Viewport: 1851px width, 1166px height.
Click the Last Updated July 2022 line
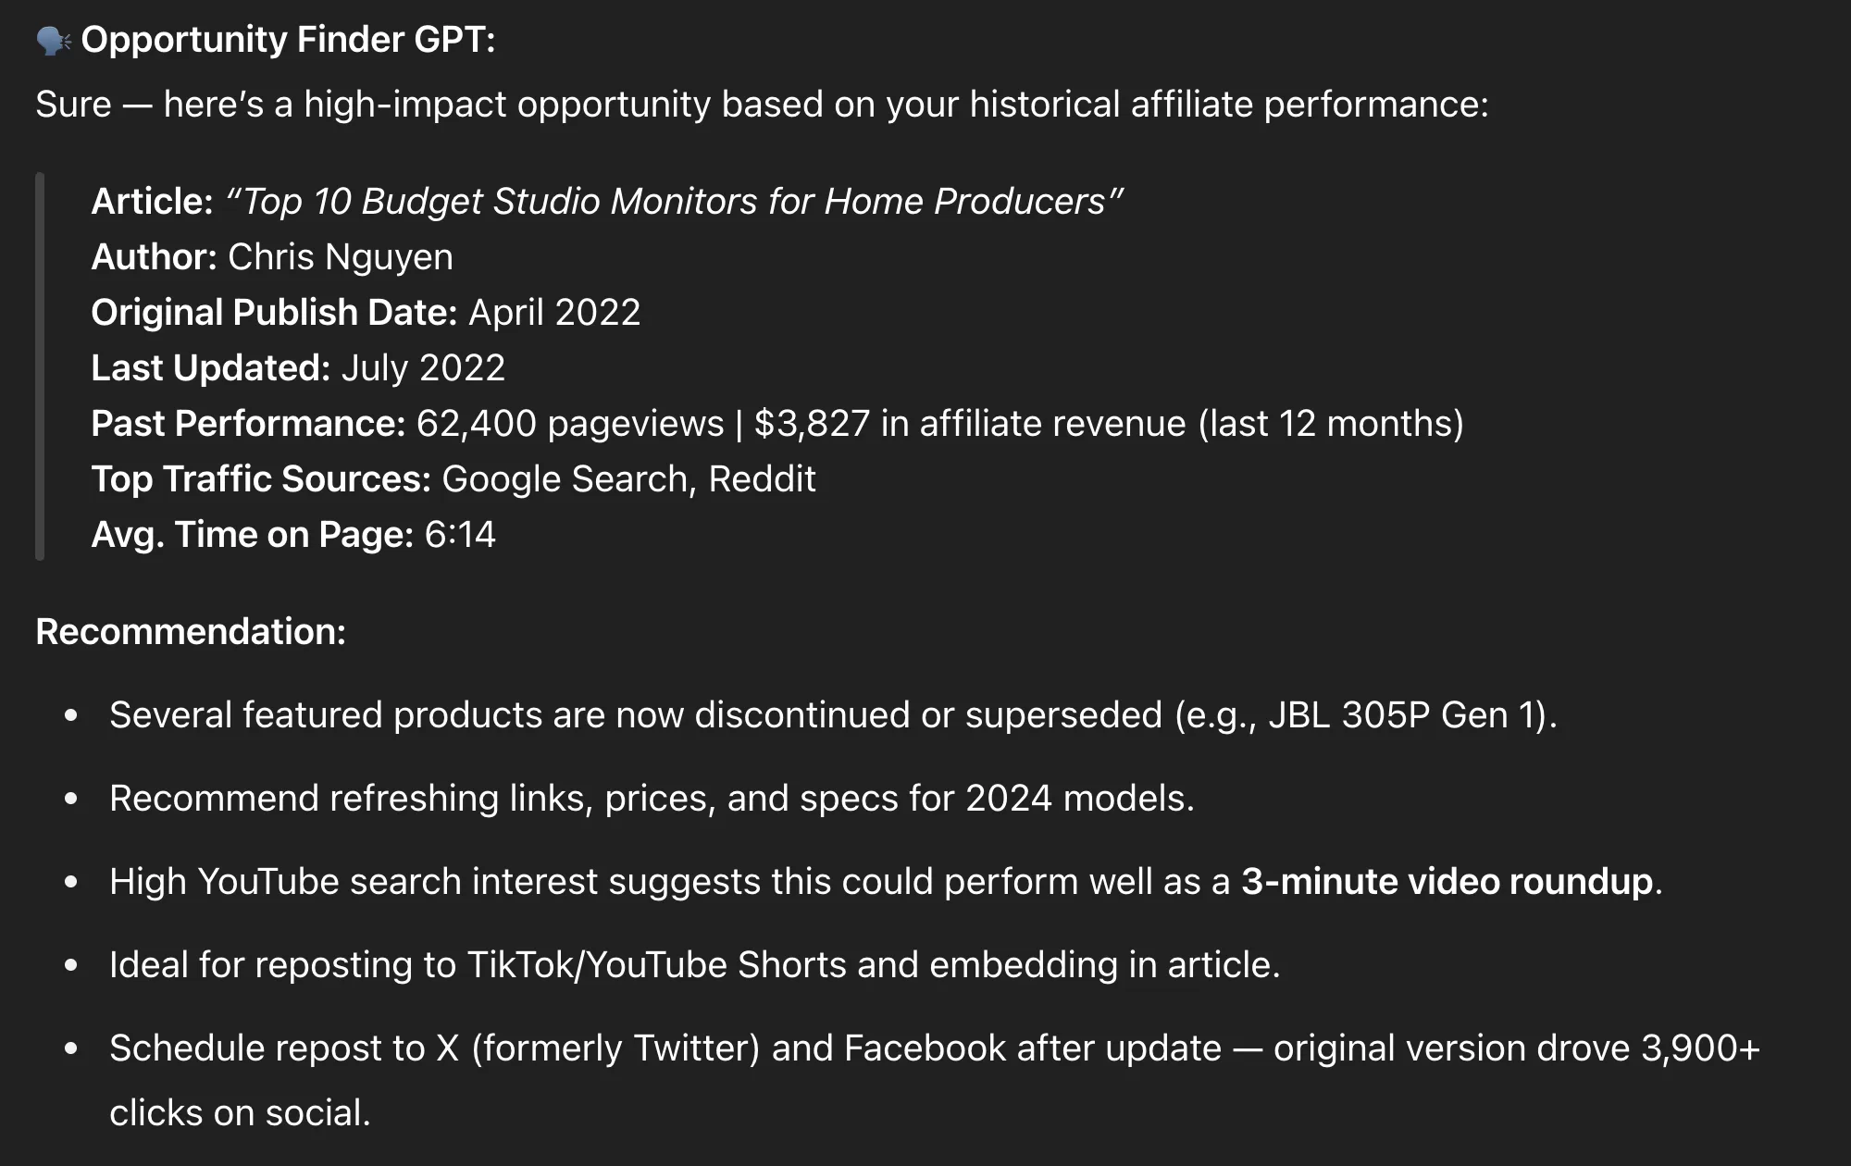pos(298,367)
